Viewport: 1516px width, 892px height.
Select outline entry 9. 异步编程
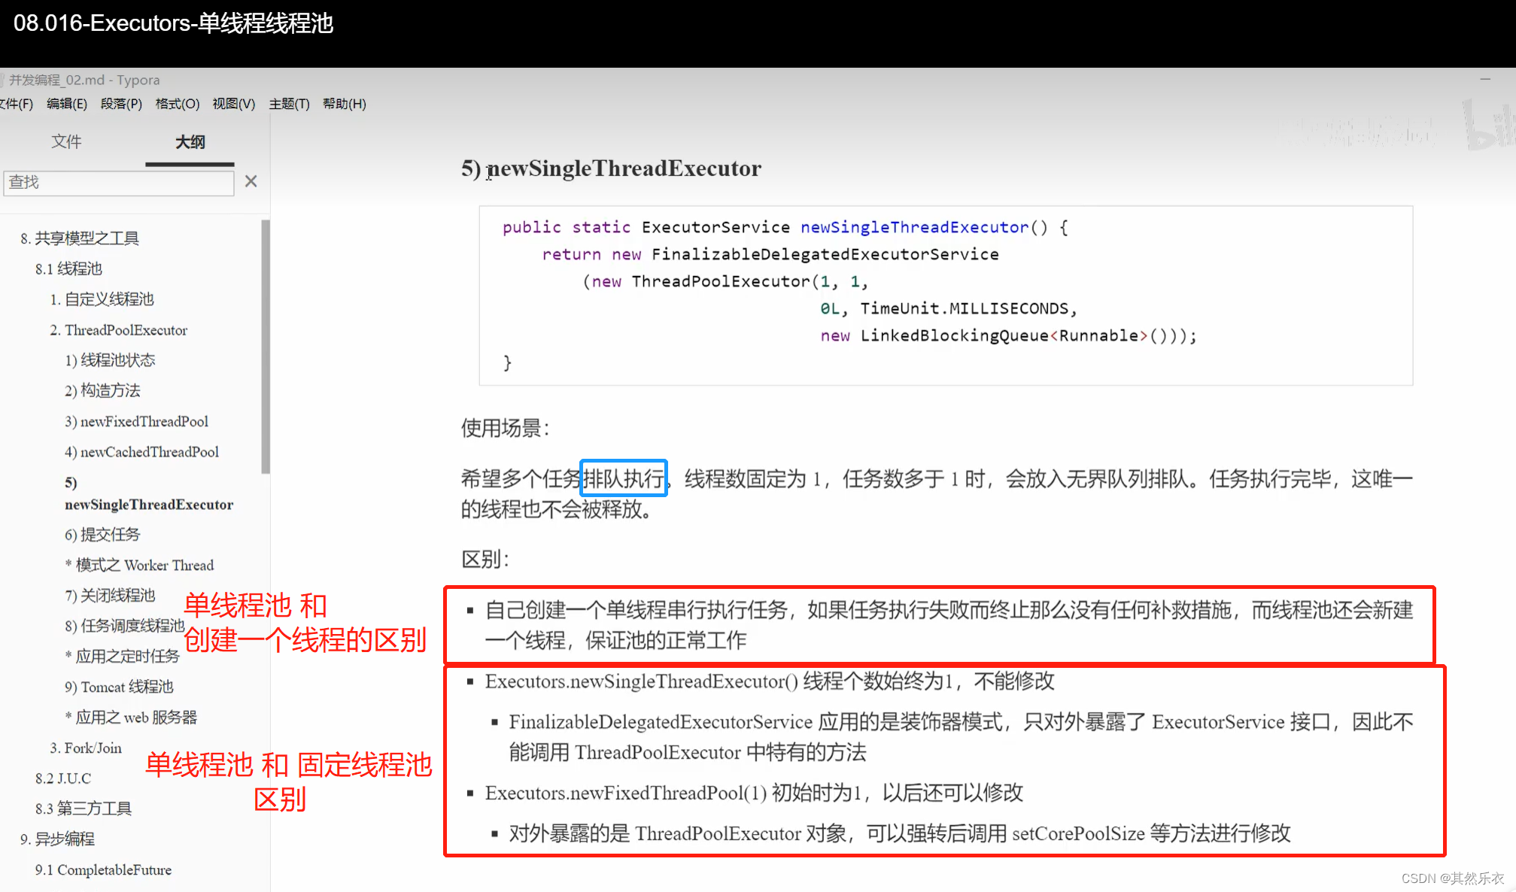coord(57,839)
